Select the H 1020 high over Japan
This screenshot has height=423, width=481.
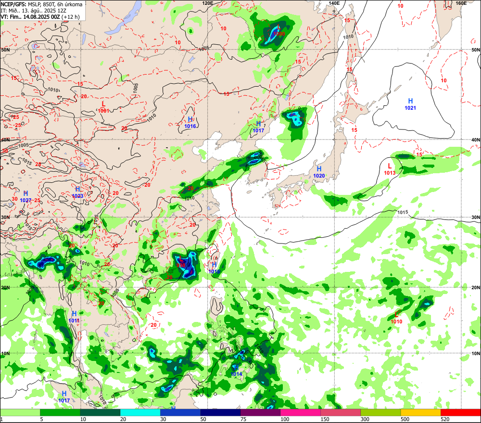(319, 172)
